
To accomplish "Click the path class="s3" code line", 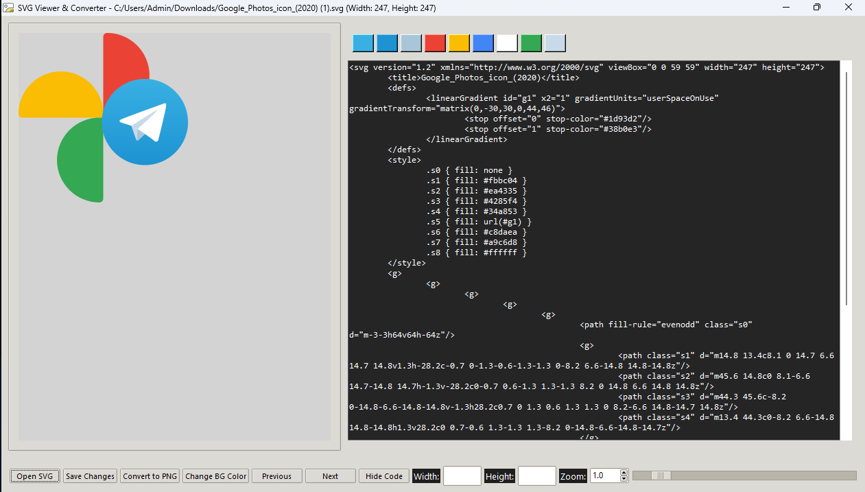I will pos(702,397).
